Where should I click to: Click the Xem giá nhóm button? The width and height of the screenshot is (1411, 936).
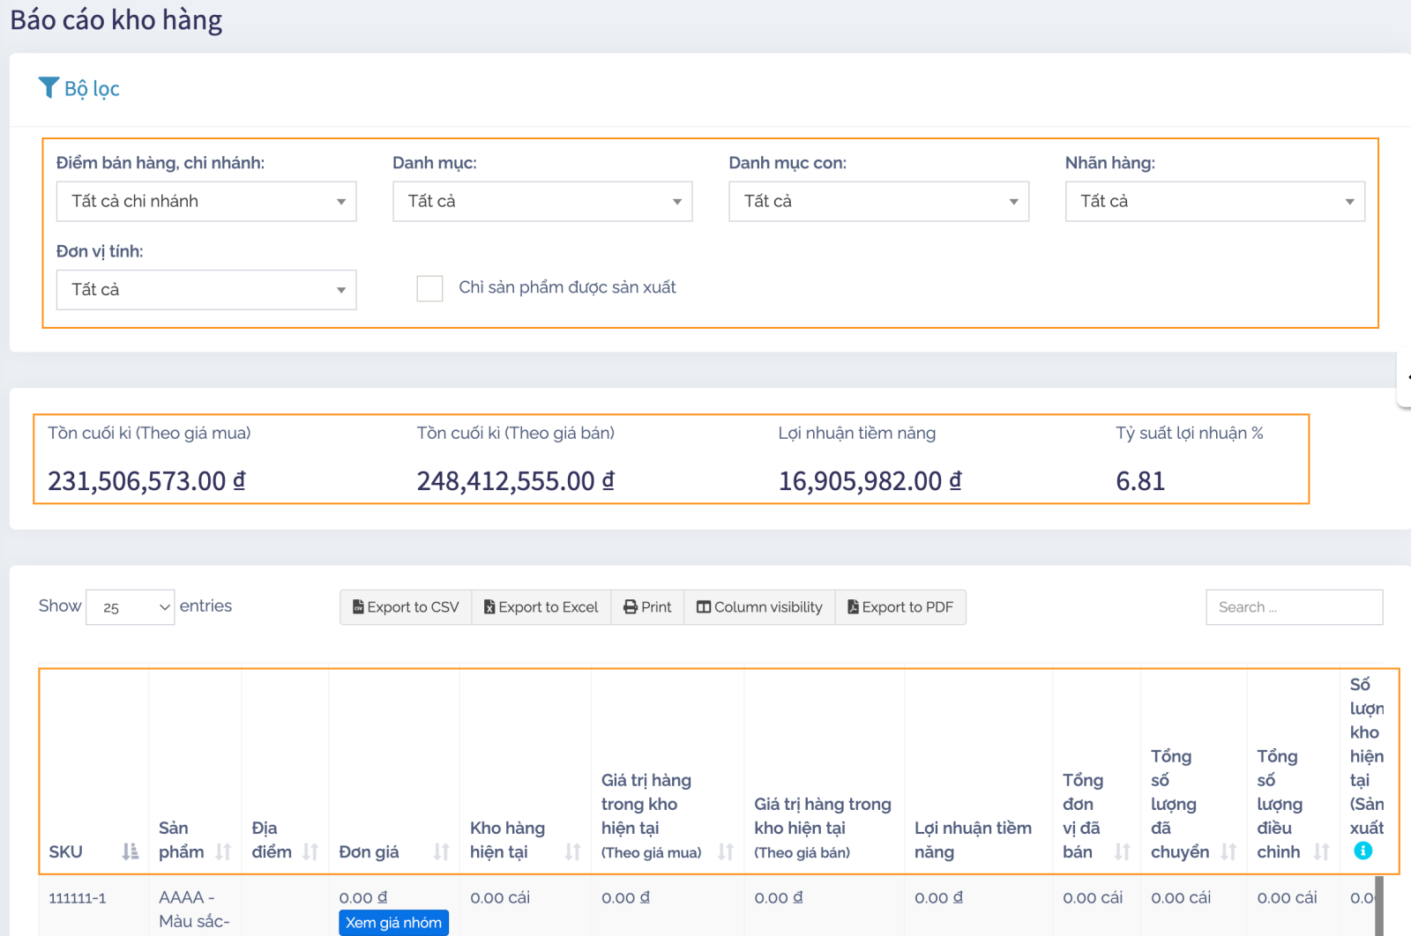coord(393,923)
